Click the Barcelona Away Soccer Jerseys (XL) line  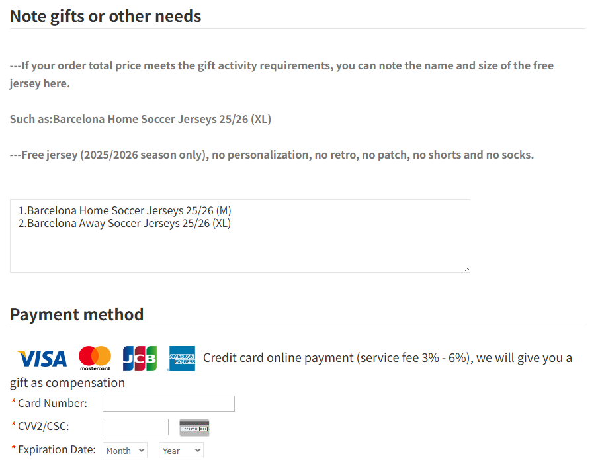(x=124, y=224)
